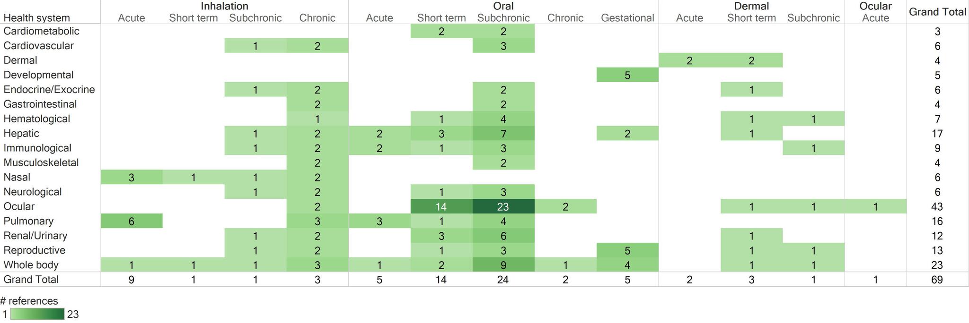The image size is (969, 323).
Task: Click the overall grand total value 69
Action: pyautogui.click(x=937, y=280)
